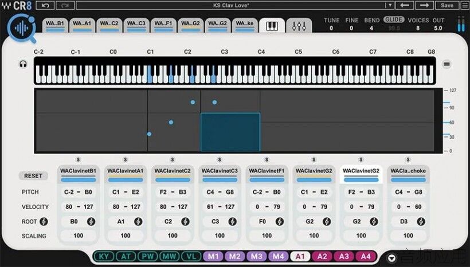Open the keyboard options menu icon

[446, 64]
